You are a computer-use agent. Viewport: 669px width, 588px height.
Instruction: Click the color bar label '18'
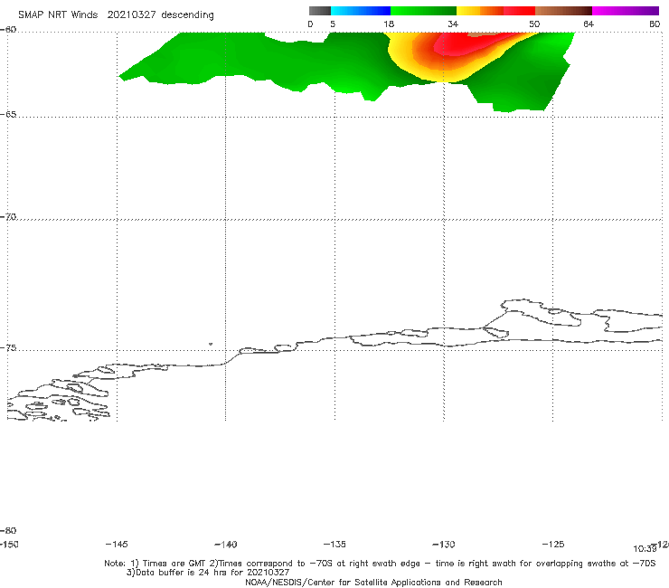point(389,24)
